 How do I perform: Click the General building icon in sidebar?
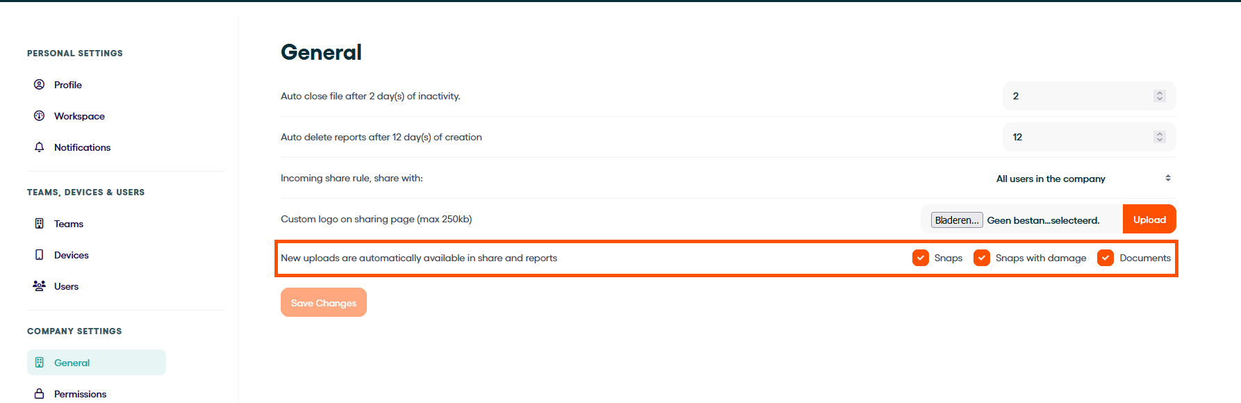coord(39,363)
